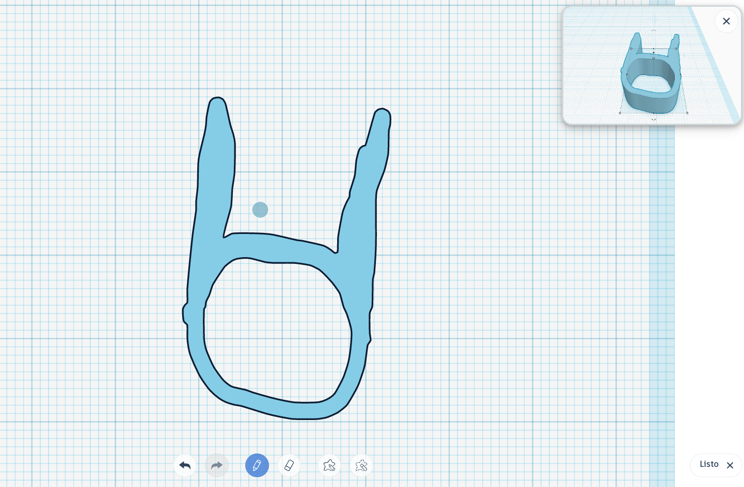Click the 3D preview thumbnail

[x=652, y=65]
